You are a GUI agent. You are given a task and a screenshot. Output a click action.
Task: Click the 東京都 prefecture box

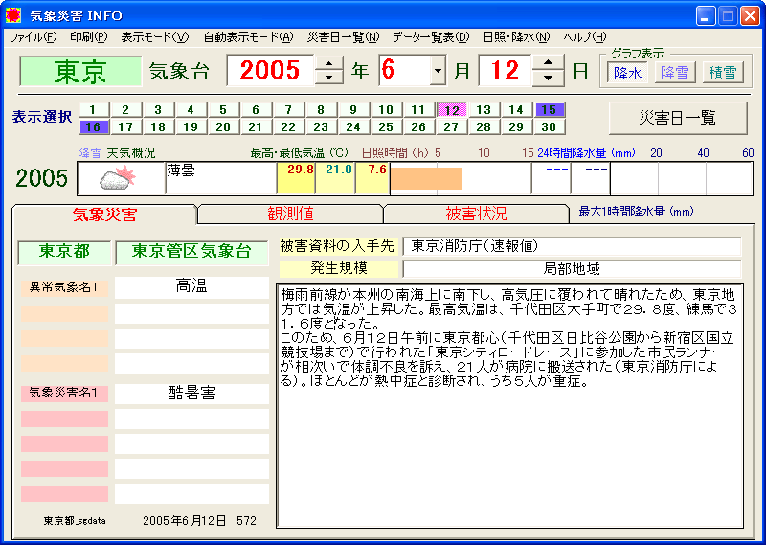(64, 252)
